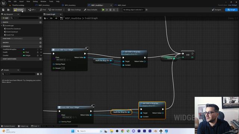Open play mode options menu

(117, 10)
